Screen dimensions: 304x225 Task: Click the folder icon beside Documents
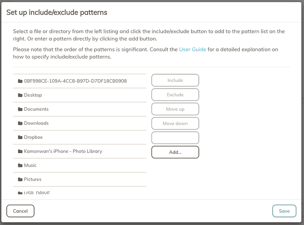point(20,109)
